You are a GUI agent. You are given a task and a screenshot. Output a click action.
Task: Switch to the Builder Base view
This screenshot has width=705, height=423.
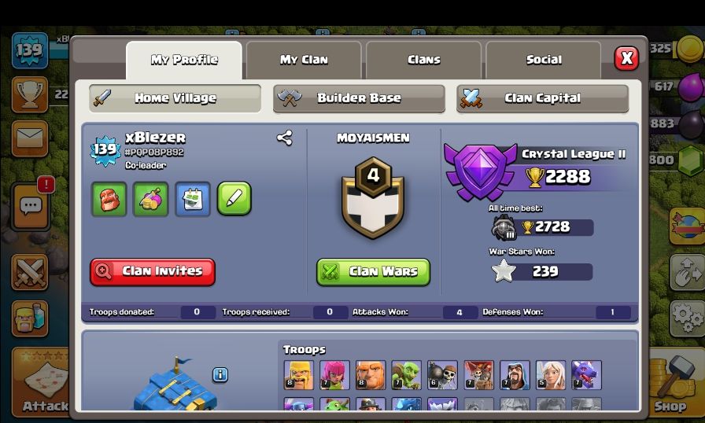359,98
